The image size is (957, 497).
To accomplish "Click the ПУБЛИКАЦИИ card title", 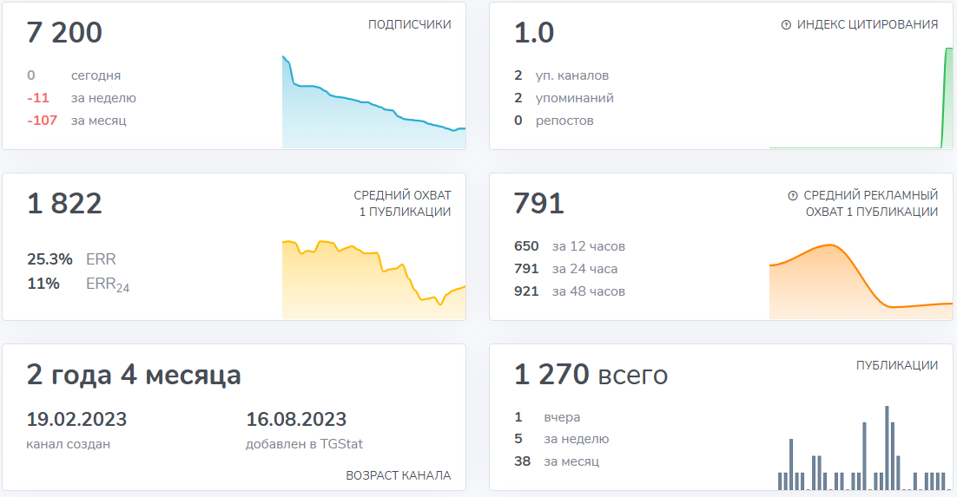I will 896,365.
